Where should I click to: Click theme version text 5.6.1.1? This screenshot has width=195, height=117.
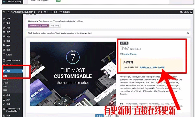138,49
